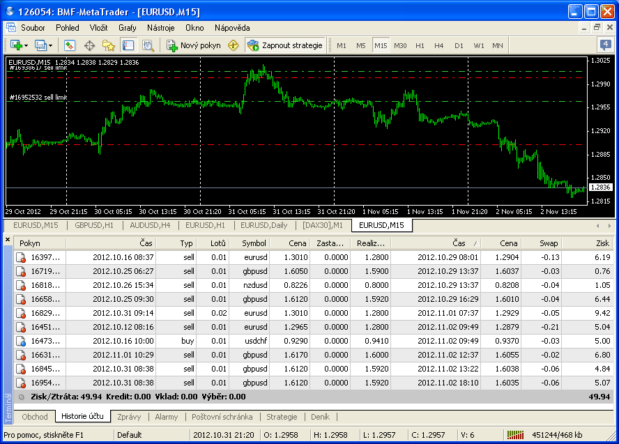
Task: Click the Profiles icon
Action: click(41, 45)
